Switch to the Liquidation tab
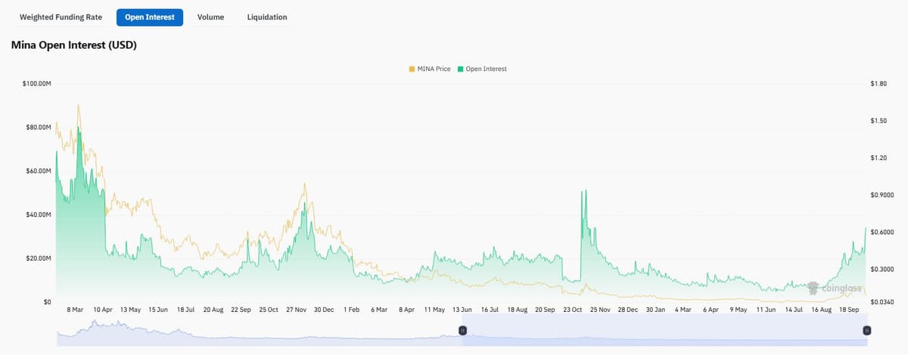The width and height of the screenshot is (908, 355). pyautogui.click(x=267, y=17)
